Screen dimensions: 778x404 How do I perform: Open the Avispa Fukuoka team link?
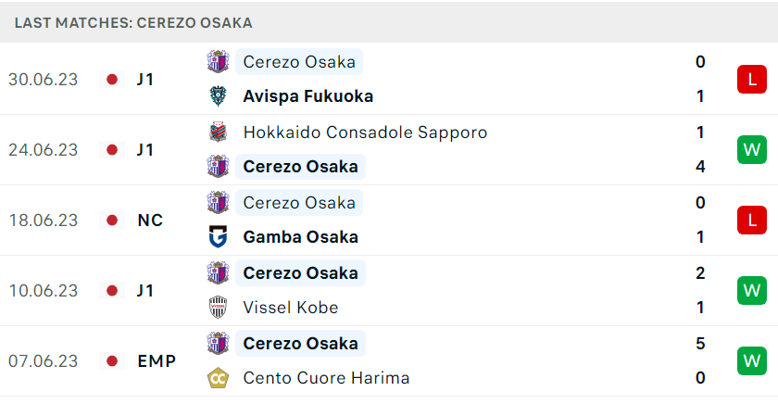[308, 96]
